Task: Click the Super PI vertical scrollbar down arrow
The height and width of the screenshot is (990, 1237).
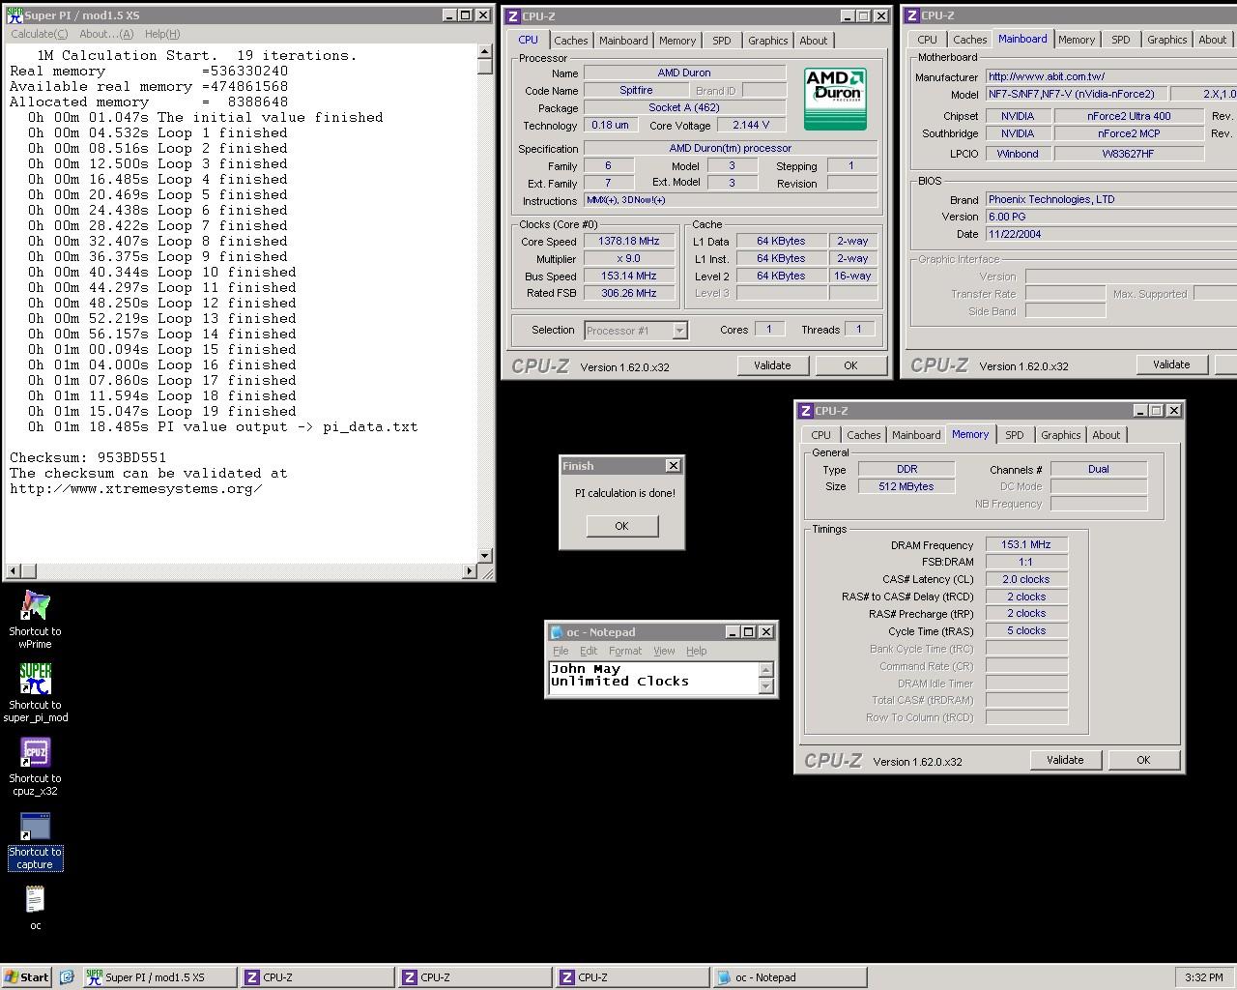Action: pyautogui.click(x=485, y=556)
